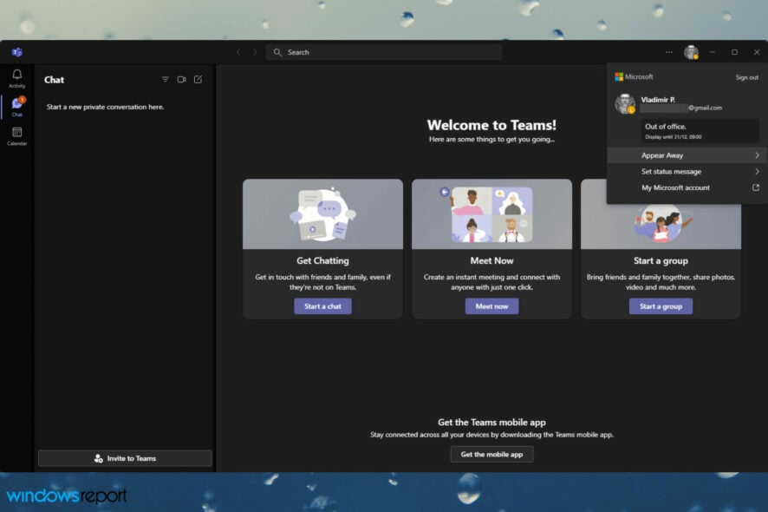This screenshot has height=512, width=768.
Task: Expand the Appear Away status chevron
Action: point(757,155)
